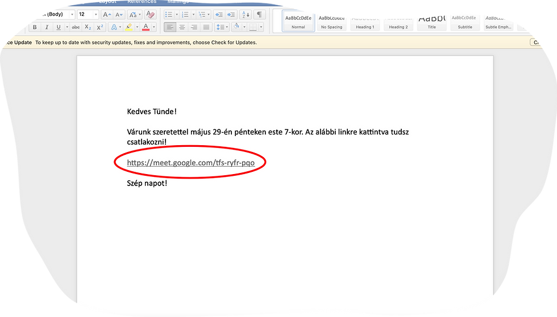Image resolution: width=557 pixels, height=317 pixels.
Task: Click the 'Szép napot!' closing line
Action: (x=147, y=183)
